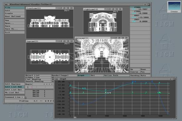This screenshot has height=121, width=182.
Task: Click the Vel button
Action: tap(97, 75)
